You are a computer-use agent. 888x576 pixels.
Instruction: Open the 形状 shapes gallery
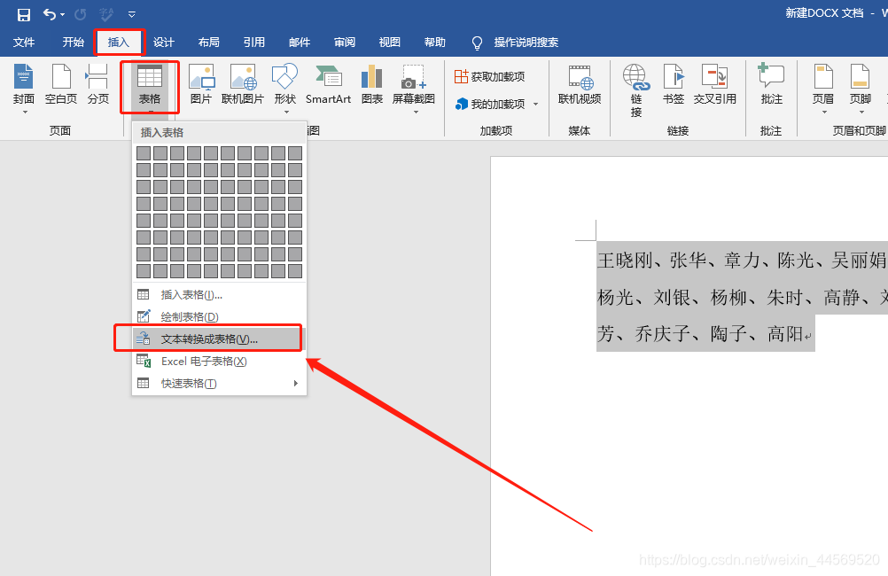click(284, 89)
